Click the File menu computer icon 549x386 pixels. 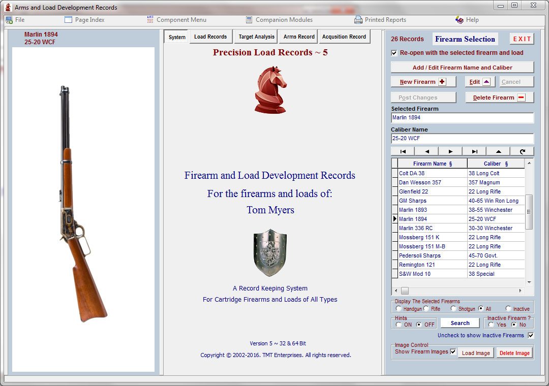coord(9,20)
